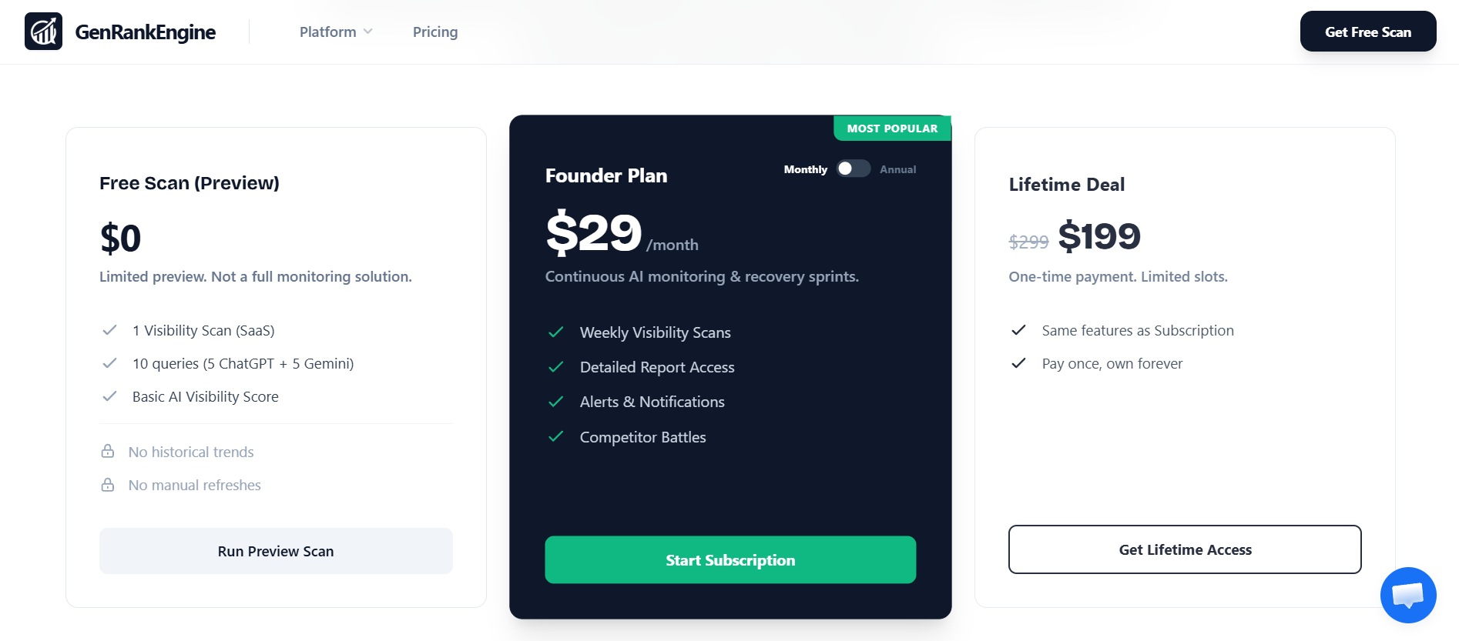This screenshot has width=1459, height=641.
Task: Select the Annual billing label
Action: pos(897,169)
